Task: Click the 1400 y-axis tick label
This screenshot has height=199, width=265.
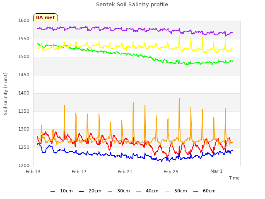Action: pyautogui.click(x=24, y=93)
